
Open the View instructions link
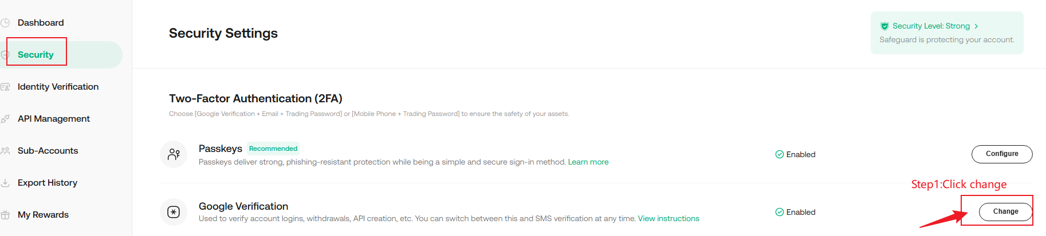(669, 219)
